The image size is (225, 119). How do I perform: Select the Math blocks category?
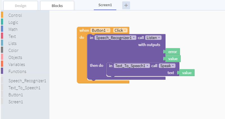pos(13,29)
